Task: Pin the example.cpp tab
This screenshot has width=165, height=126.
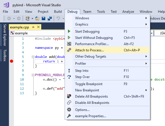Action: [x=33, y=27]
